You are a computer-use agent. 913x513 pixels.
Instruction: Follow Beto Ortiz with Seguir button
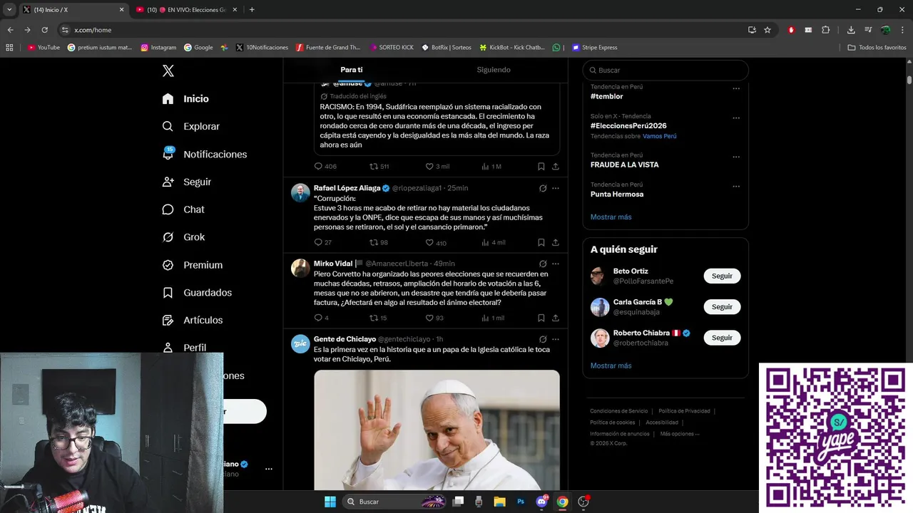click(x=722, y=276)
